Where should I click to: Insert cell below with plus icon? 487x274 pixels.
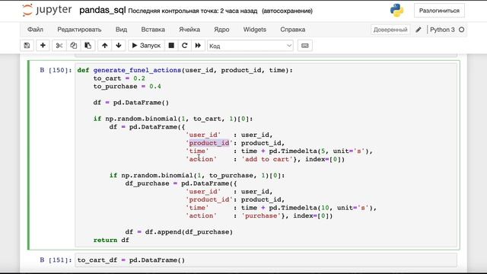(43, 46)
